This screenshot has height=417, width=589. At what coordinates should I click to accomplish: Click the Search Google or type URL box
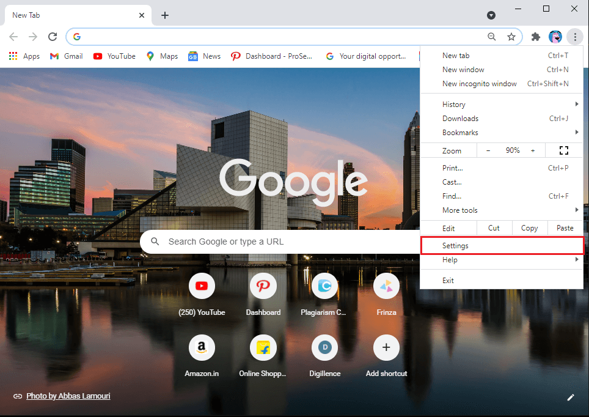[x=275, y=242]
